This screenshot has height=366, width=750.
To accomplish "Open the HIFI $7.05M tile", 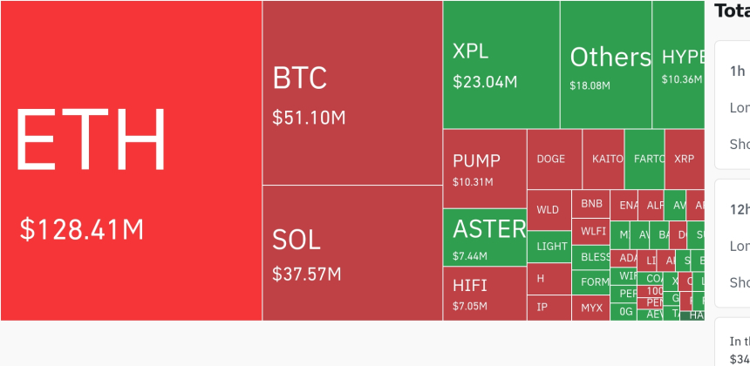I will [484, 293].
